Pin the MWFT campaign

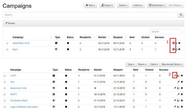coord(178,94)
